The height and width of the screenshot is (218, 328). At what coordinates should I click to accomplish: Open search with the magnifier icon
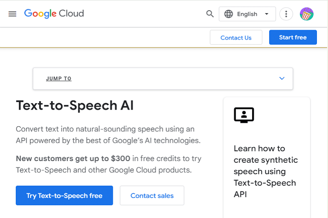pyautogui.click(x=210, y=14)
